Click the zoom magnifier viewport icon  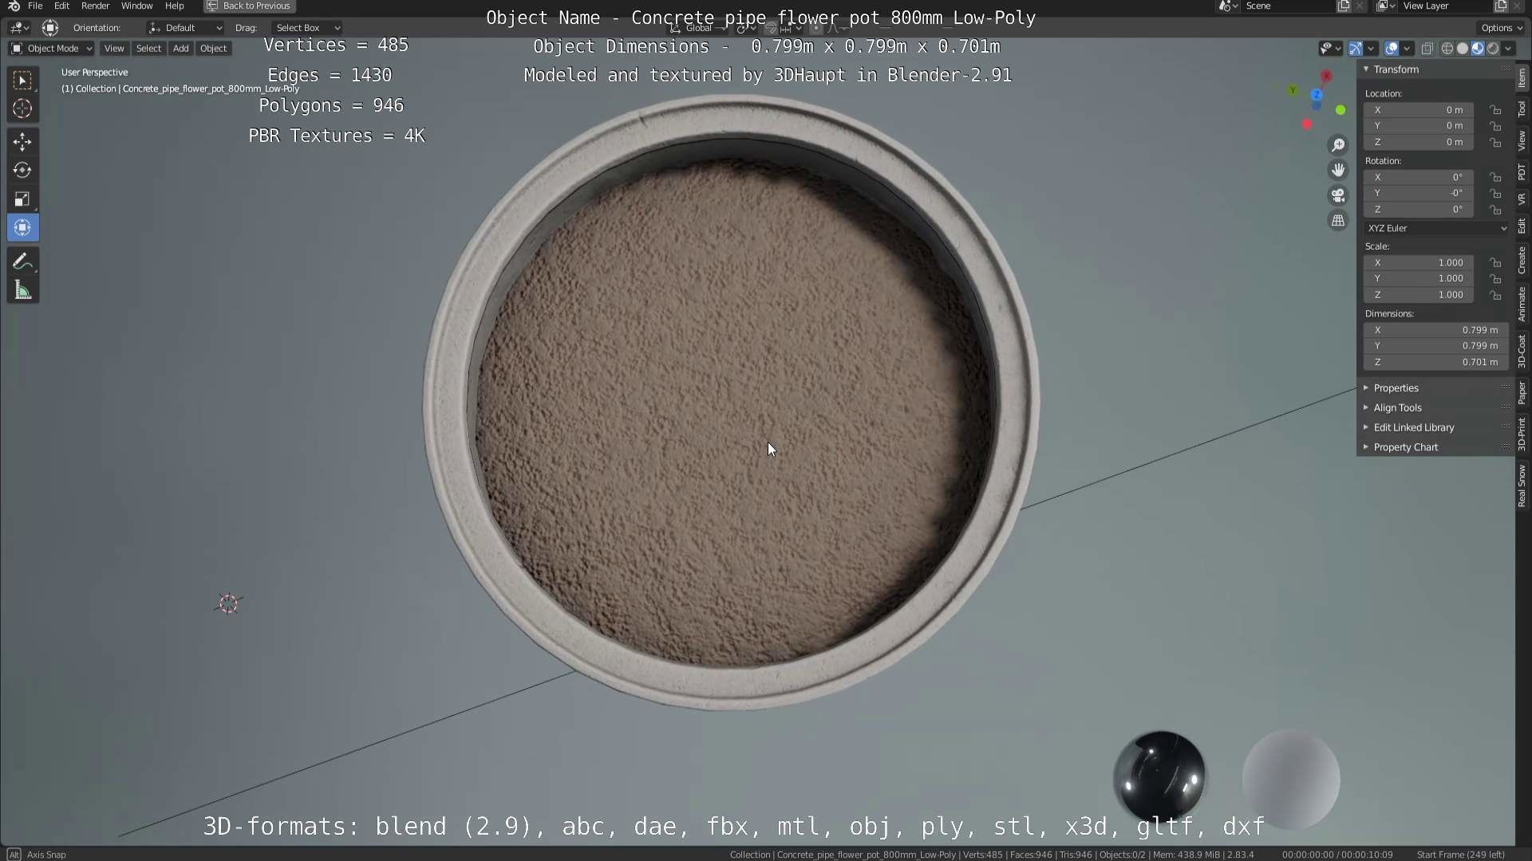(x=1338, y=145)
